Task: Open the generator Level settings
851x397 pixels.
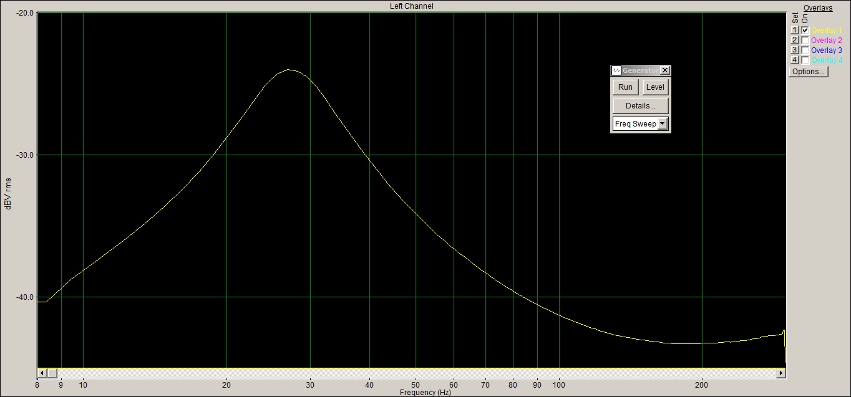Action: [655, 87]
